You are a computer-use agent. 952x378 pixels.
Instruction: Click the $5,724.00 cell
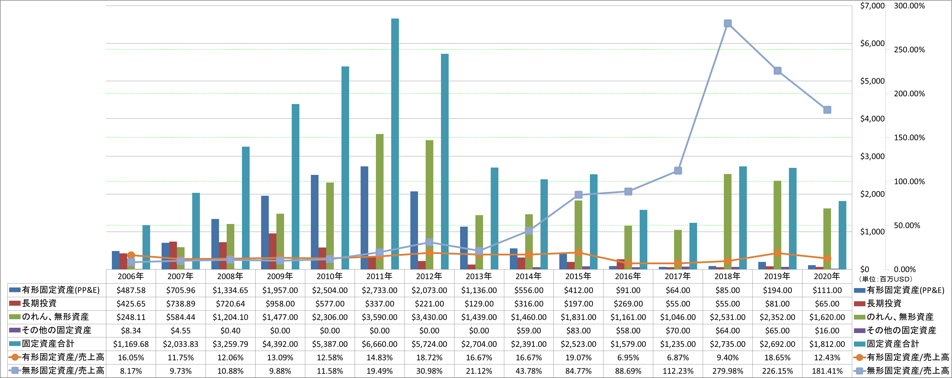point(429,344)
